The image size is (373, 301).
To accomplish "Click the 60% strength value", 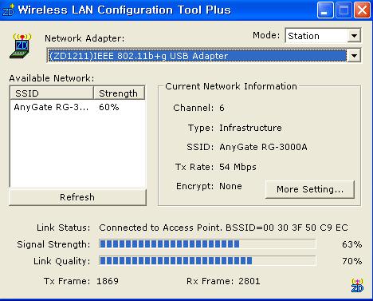I will 109,107.
